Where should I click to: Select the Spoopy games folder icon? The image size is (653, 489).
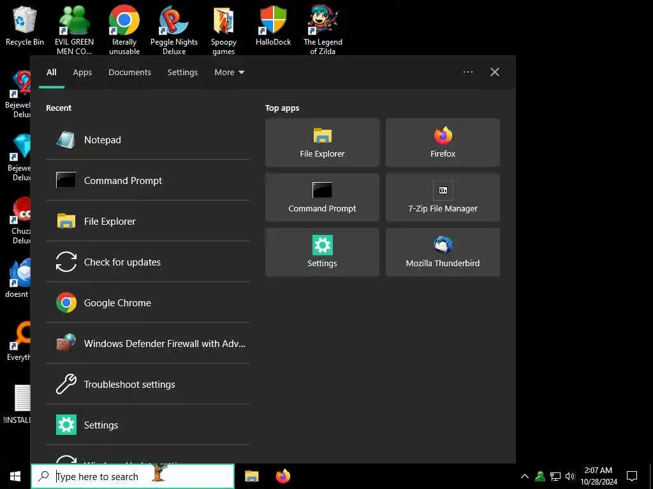pyautogui.click(x=224, y=30)
